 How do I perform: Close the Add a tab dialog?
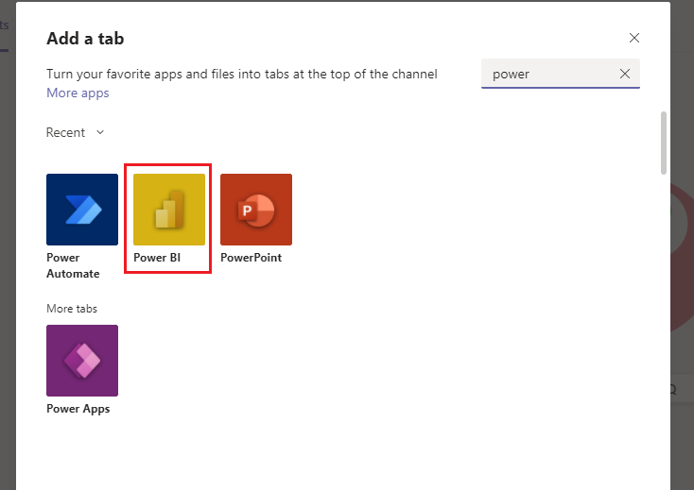tap(634, 39)
